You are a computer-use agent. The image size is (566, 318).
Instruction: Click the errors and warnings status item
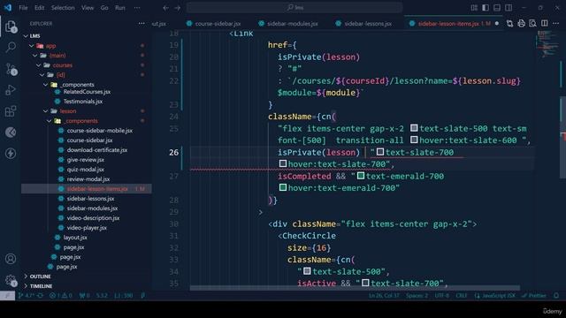tap(61, 295)
